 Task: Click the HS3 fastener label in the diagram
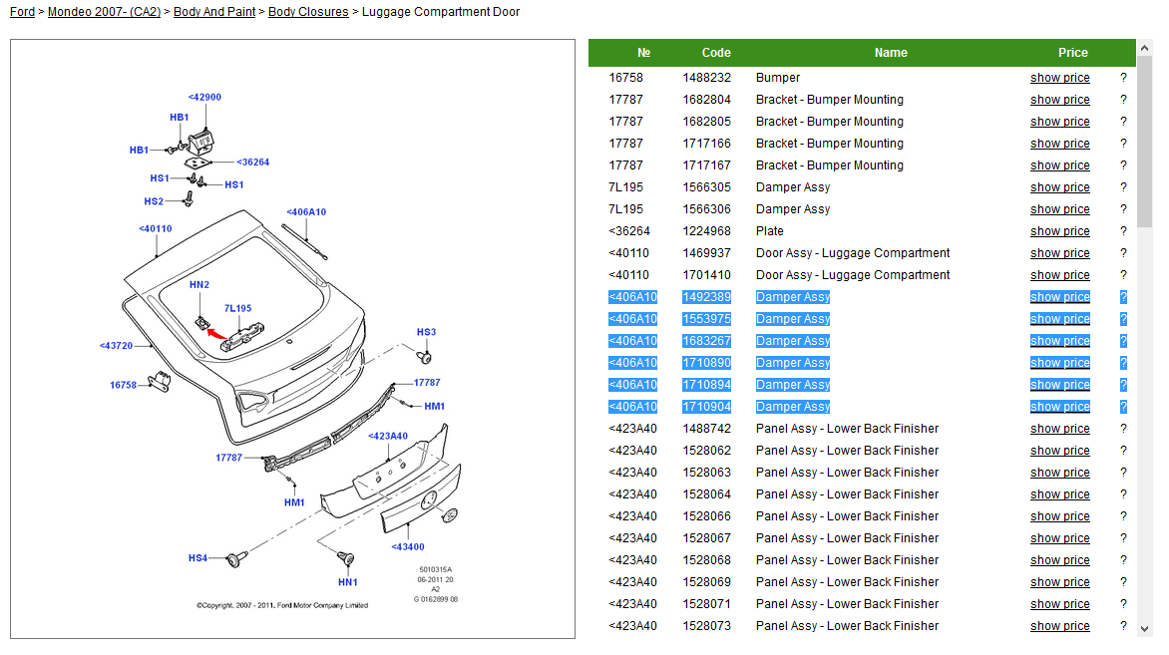(426, 332)
